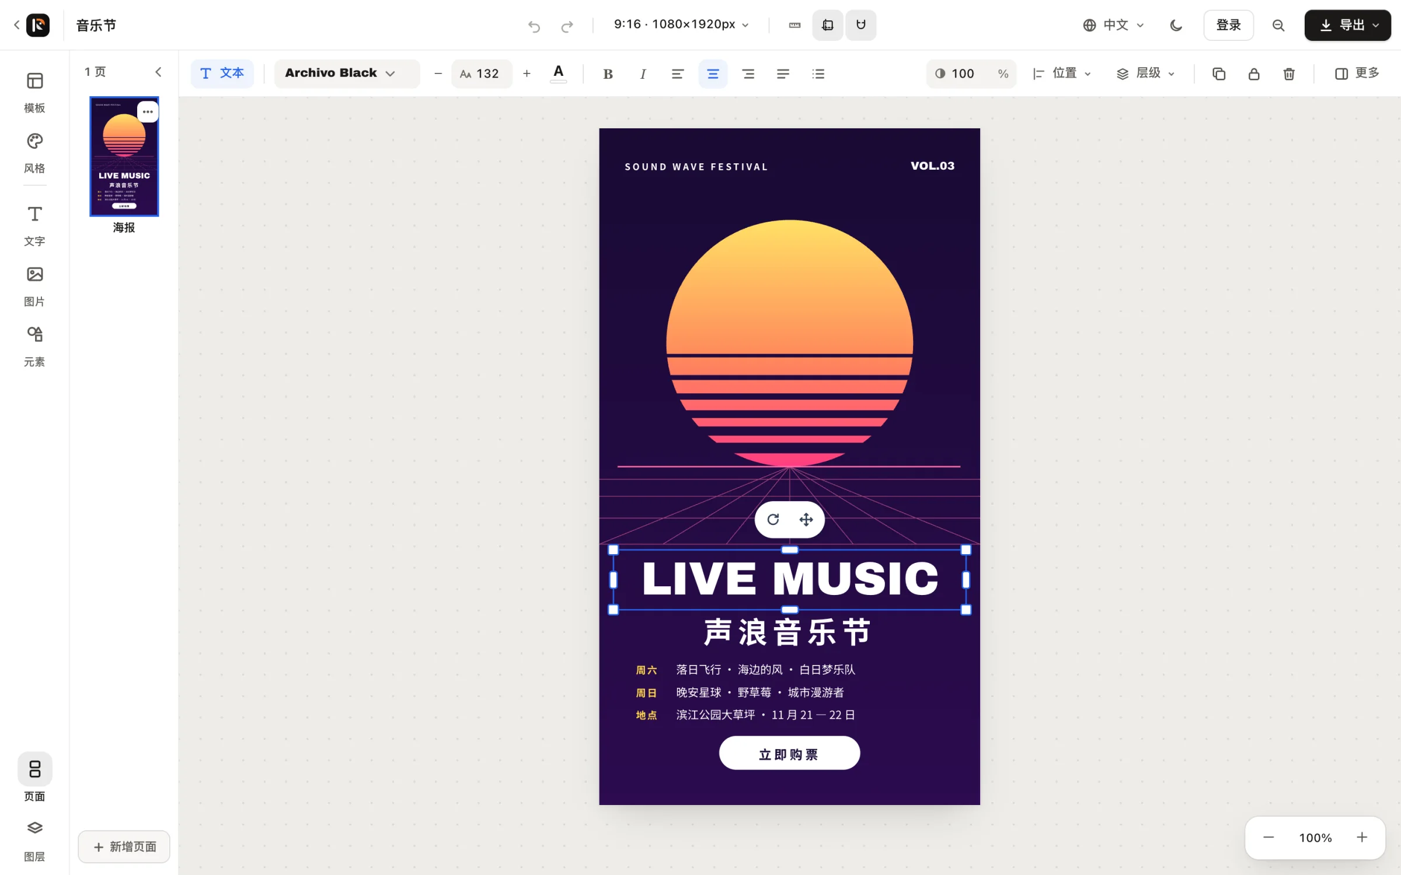1401x875 pixels.
Task: Open the 导出 export dropdown
Action: point(1347,25)
